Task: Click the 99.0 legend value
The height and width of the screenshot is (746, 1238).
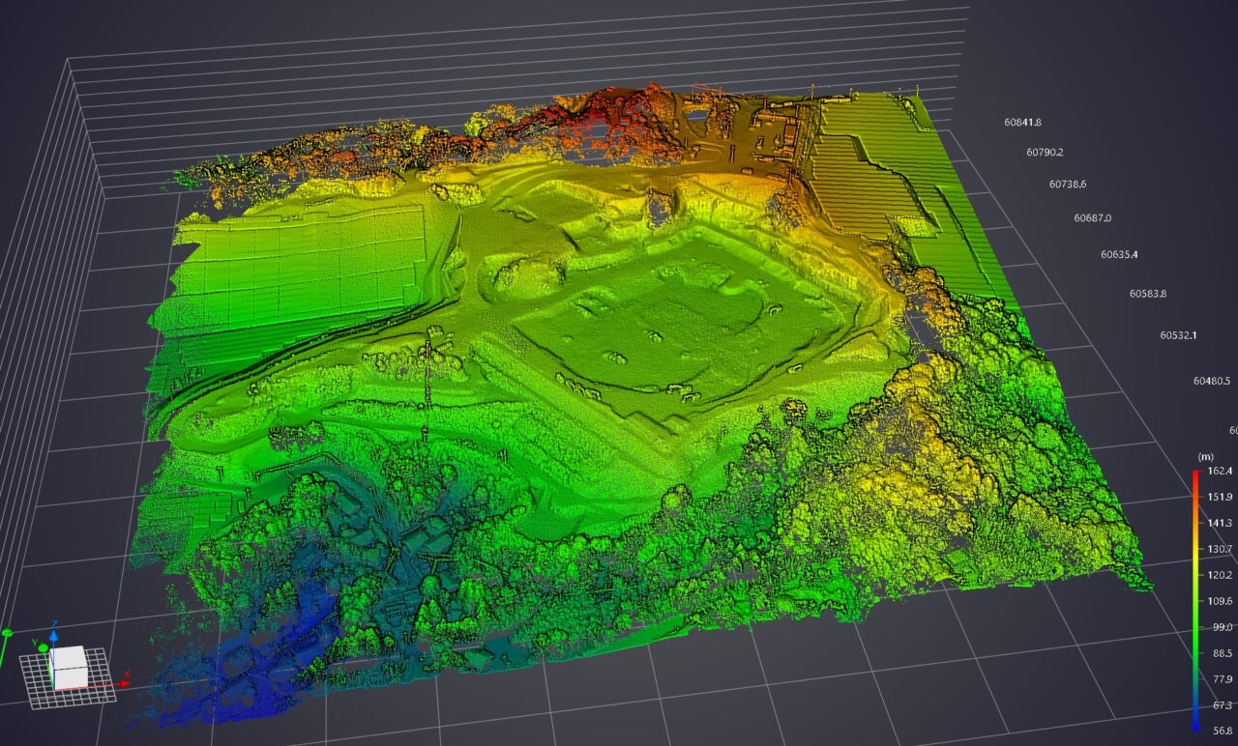Action: [x=1221, y=627]
